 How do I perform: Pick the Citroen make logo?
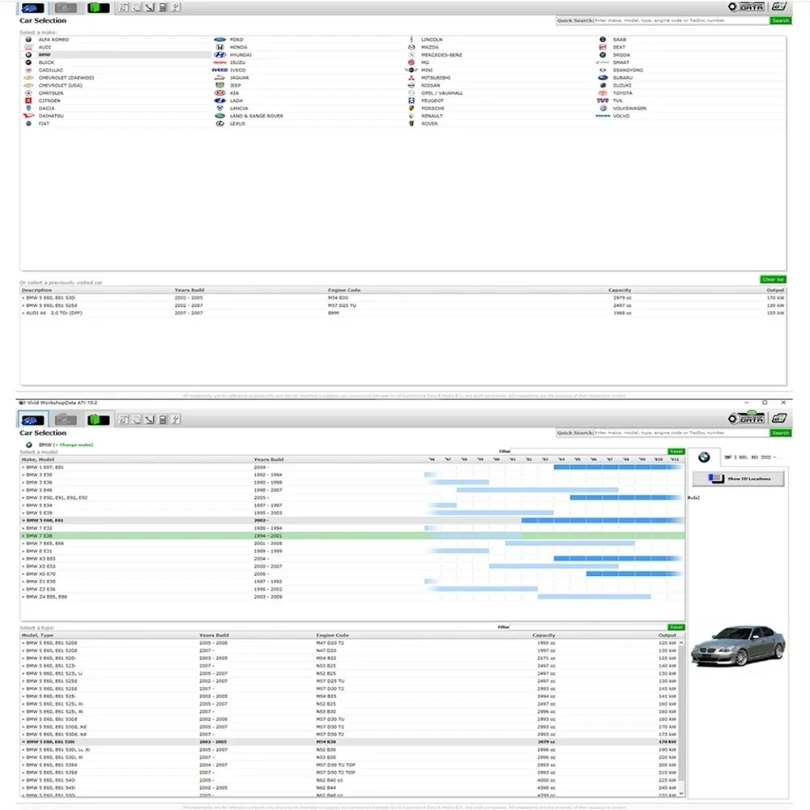point(28,100)
